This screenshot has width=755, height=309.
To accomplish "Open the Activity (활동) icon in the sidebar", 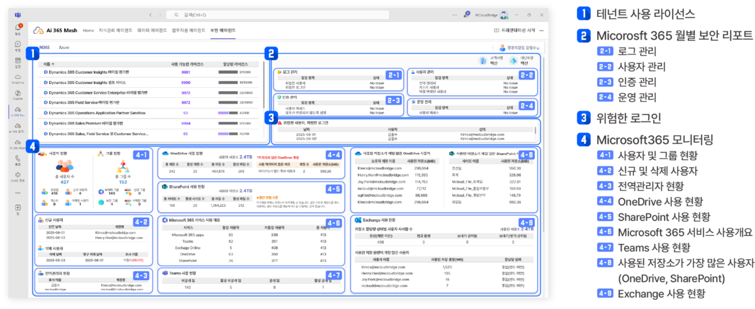I will pyautogui.click(x=18, y=28).
